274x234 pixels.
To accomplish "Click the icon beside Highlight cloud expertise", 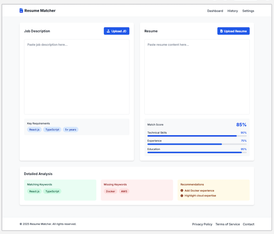I will 182,196.
